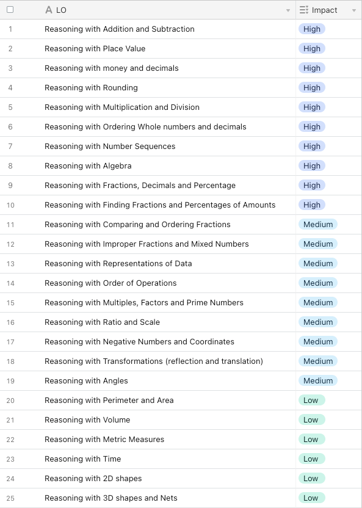
Task: Select Reasoning with 3D shapes and Nets
Action: 168,498
